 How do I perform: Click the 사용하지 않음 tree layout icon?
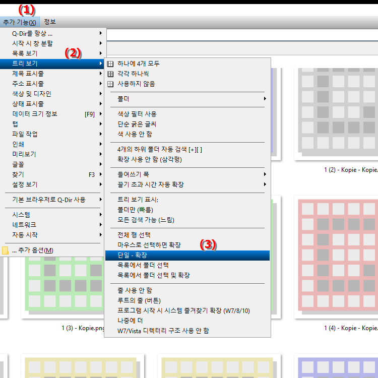tap(110, 84)
